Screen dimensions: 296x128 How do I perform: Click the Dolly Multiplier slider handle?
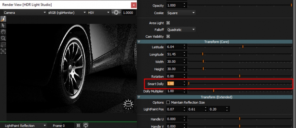213,91
